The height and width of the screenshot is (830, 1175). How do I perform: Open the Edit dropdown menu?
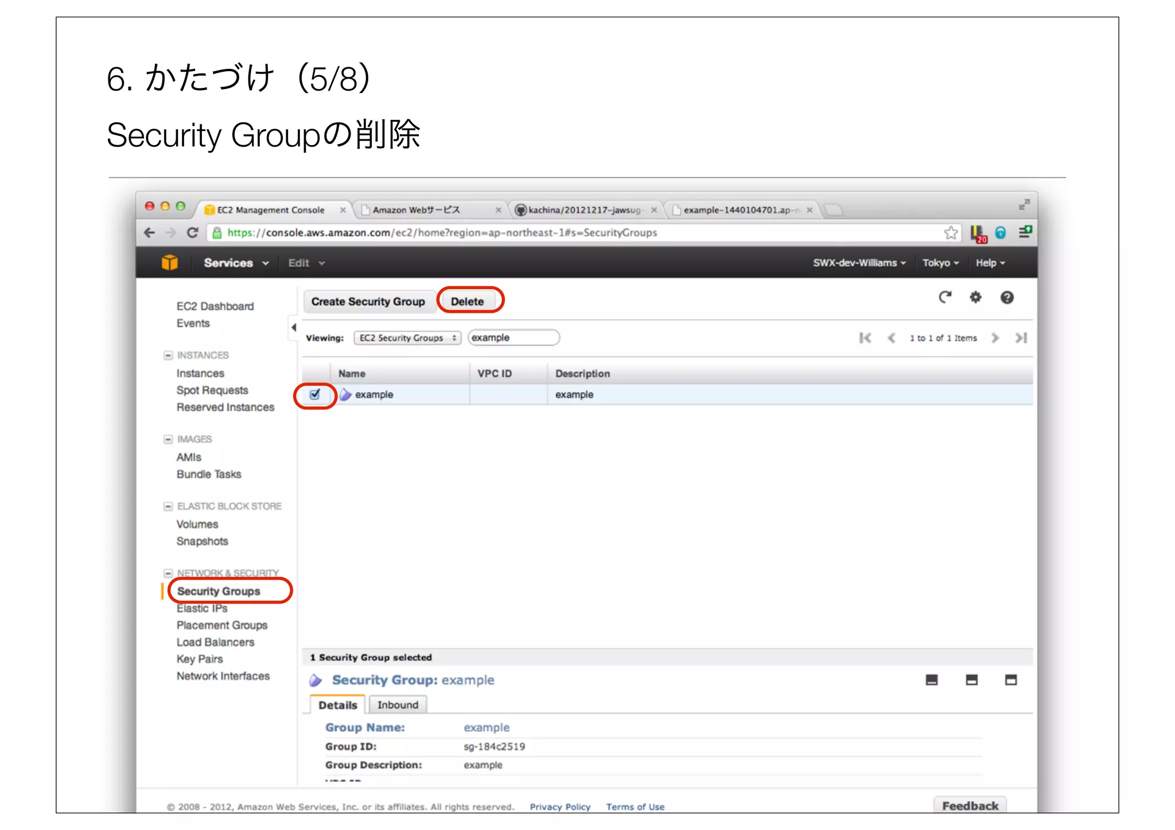(x=306, y=263)
